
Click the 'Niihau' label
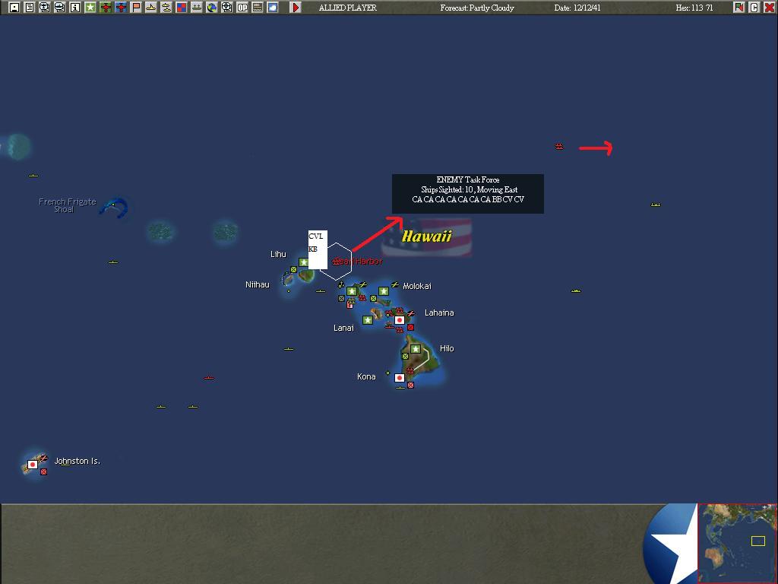click(x=257, y=284)
